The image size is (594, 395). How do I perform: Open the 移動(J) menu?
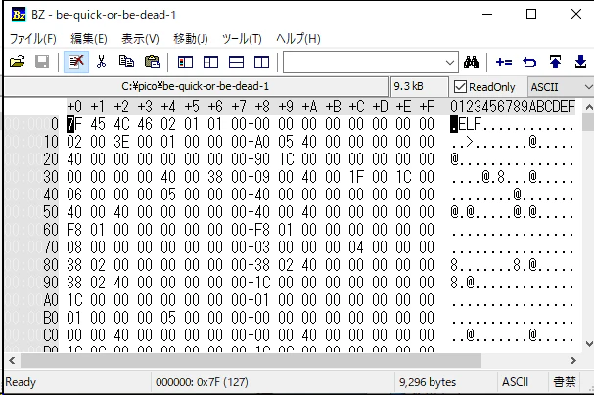[x=191, y=38]
